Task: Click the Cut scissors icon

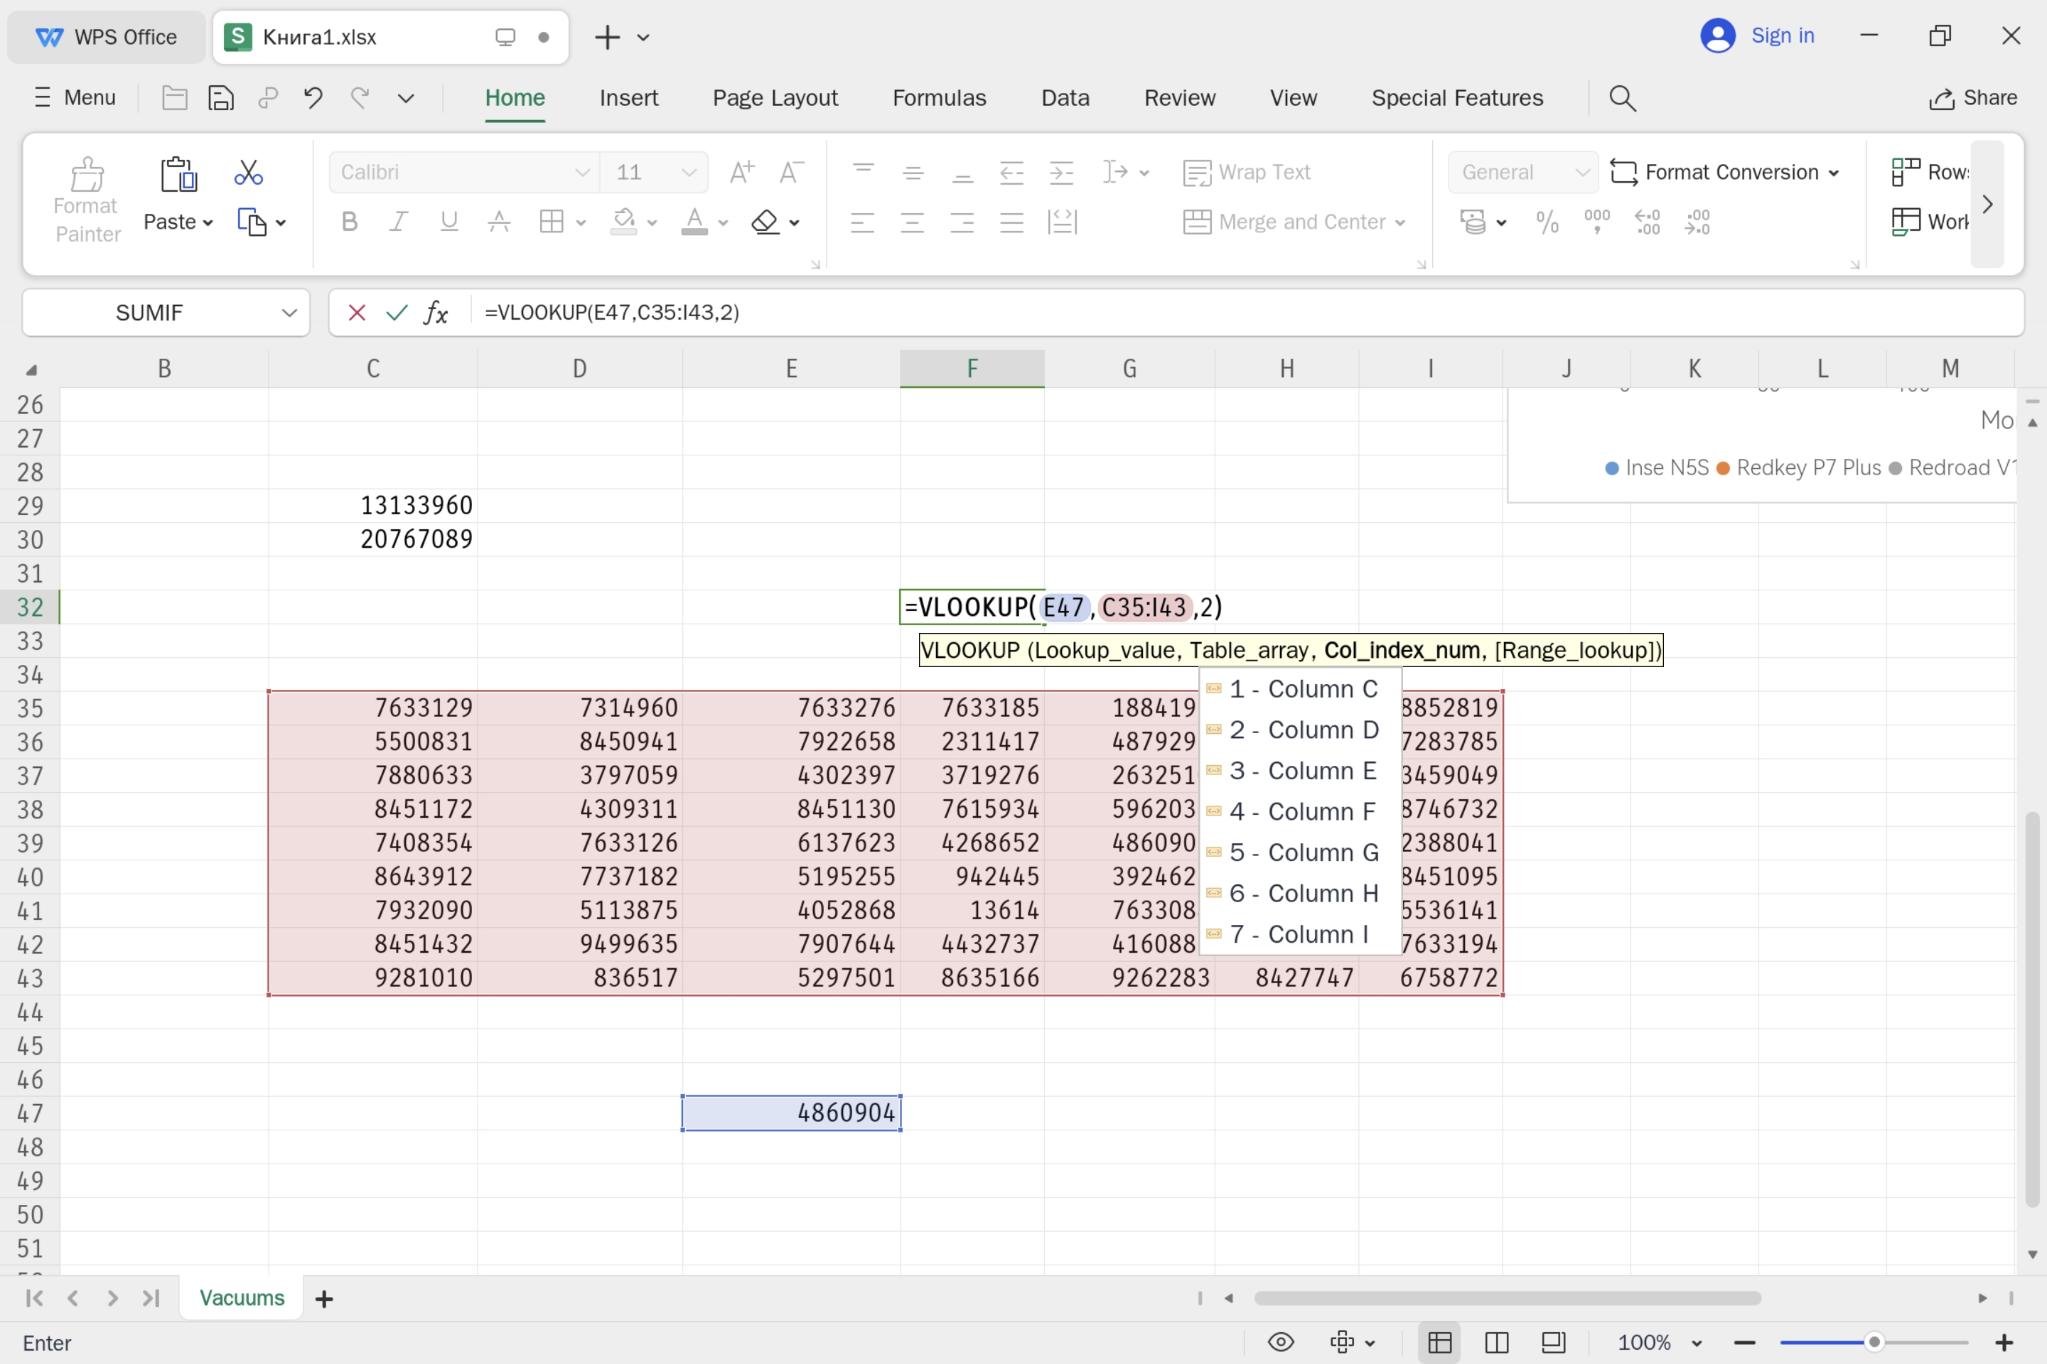Action: coord(248,172)
